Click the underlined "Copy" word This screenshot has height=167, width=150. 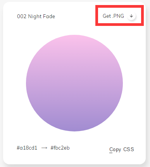tap(115, 150)
